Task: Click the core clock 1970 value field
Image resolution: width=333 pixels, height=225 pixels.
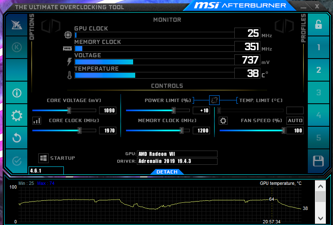Action: (x=108, y=130)
